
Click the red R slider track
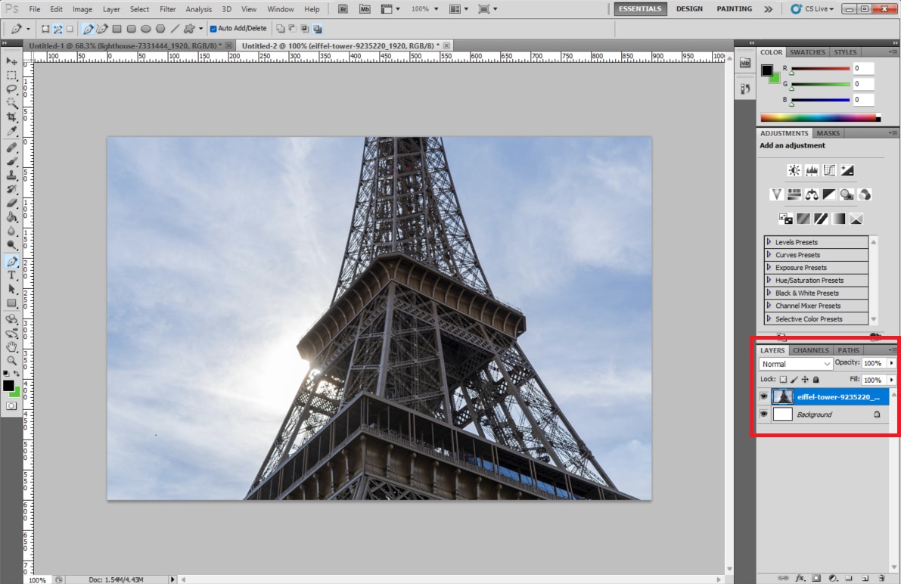(820, 68)
